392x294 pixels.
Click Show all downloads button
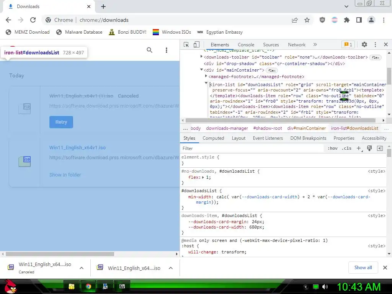click(363, 268)
